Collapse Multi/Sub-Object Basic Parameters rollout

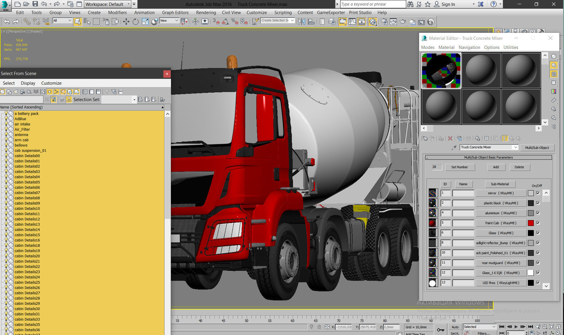pyautogui.click(x=489, y=157)
